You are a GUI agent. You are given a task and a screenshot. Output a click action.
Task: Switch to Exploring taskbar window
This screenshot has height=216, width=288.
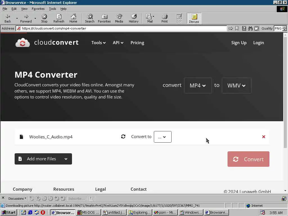[x=139, y=213]
